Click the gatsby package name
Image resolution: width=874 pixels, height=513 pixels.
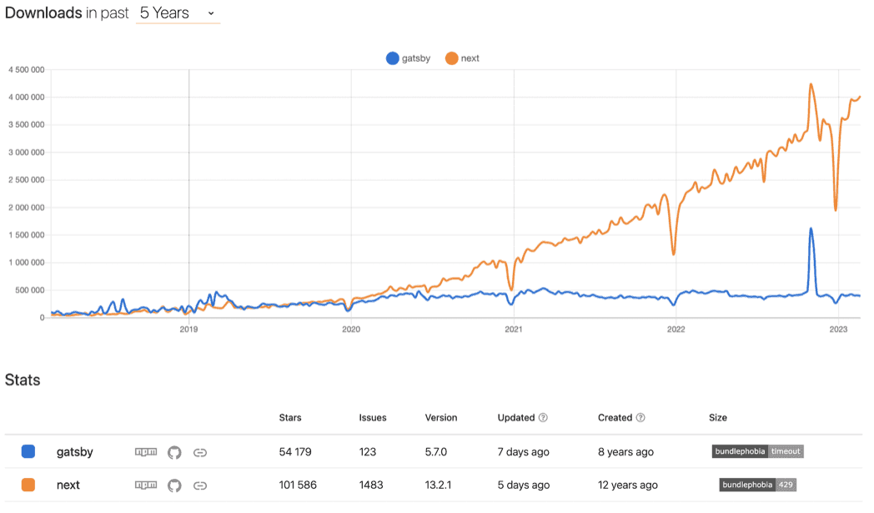(x=74, y=452)
